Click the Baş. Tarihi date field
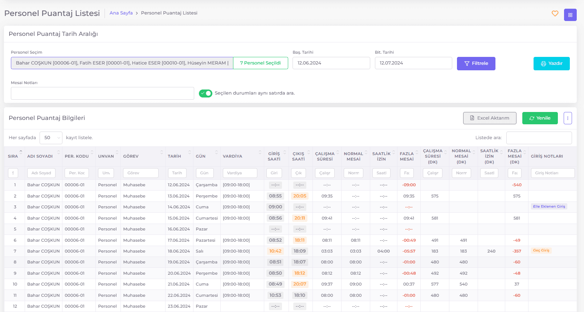This screenshot has height=312, width=584. [x=331, y=63]
